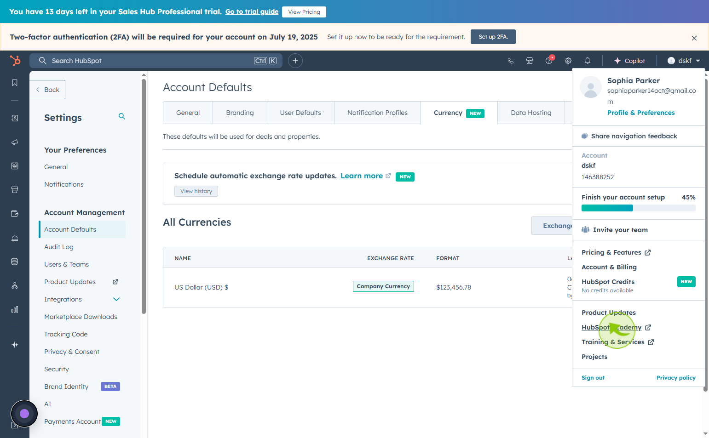Open the commerce storefront icon in sidebar
Viewport: 709px width, 438px height.
(x=15, y=190)
